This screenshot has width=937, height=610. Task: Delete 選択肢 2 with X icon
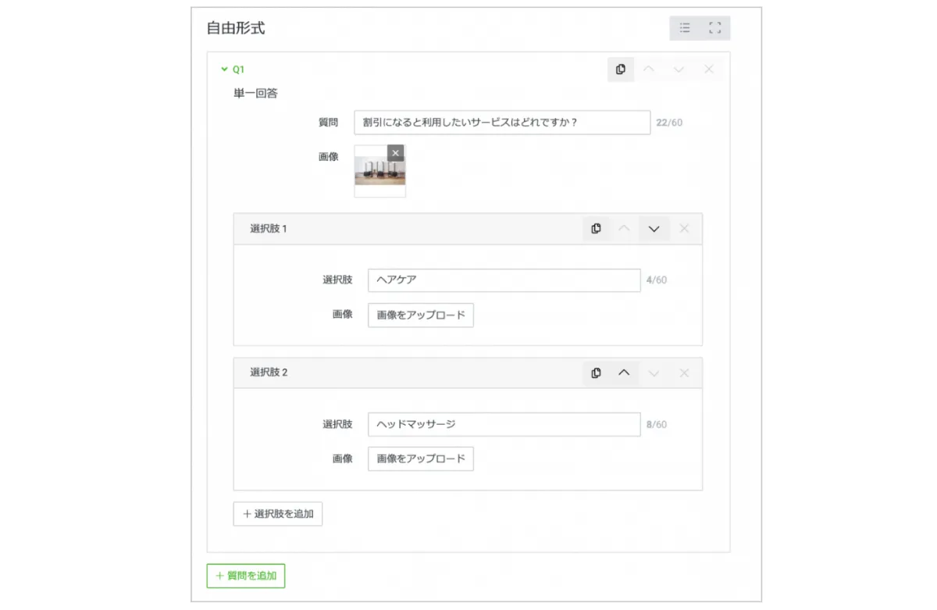pos(684,373)
